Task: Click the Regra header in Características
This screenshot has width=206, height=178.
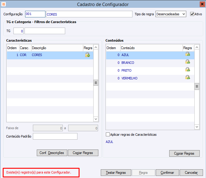Action: [88, 48]
